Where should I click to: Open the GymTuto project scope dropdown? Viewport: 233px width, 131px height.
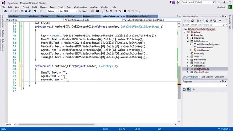coord(35,20)
